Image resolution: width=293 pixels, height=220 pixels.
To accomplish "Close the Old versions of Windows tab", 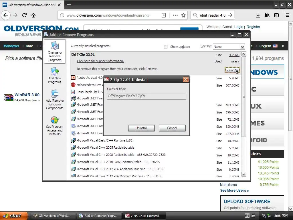I will coord(59,5).
